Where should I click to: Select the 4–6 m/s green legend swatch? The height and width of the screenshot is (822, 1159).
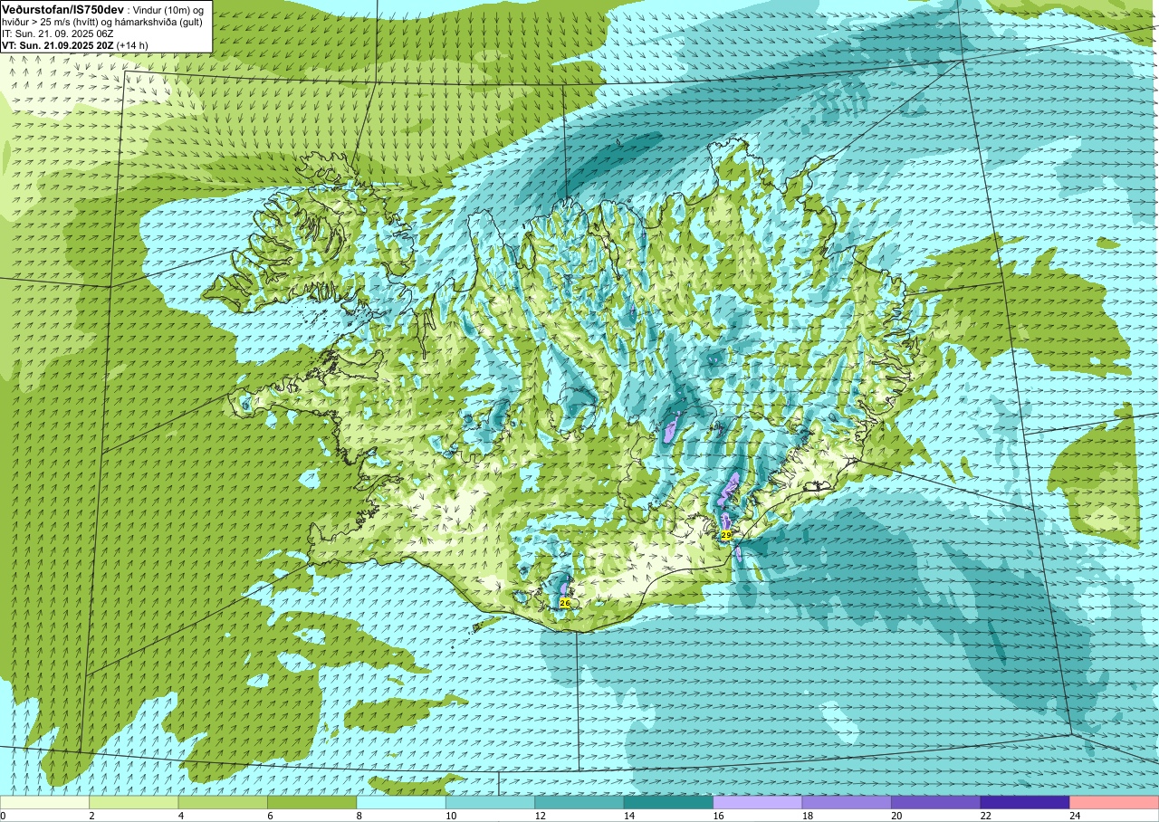click(x=223, y=802)
